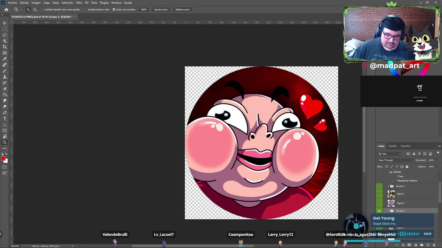Select the Move tool
The height and width of the screenshot is (248, 442).
pos(4,23)
